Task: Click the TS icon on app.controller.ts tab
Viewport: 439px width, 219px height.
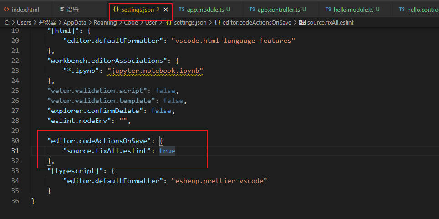Action: (x=252, y=9)
